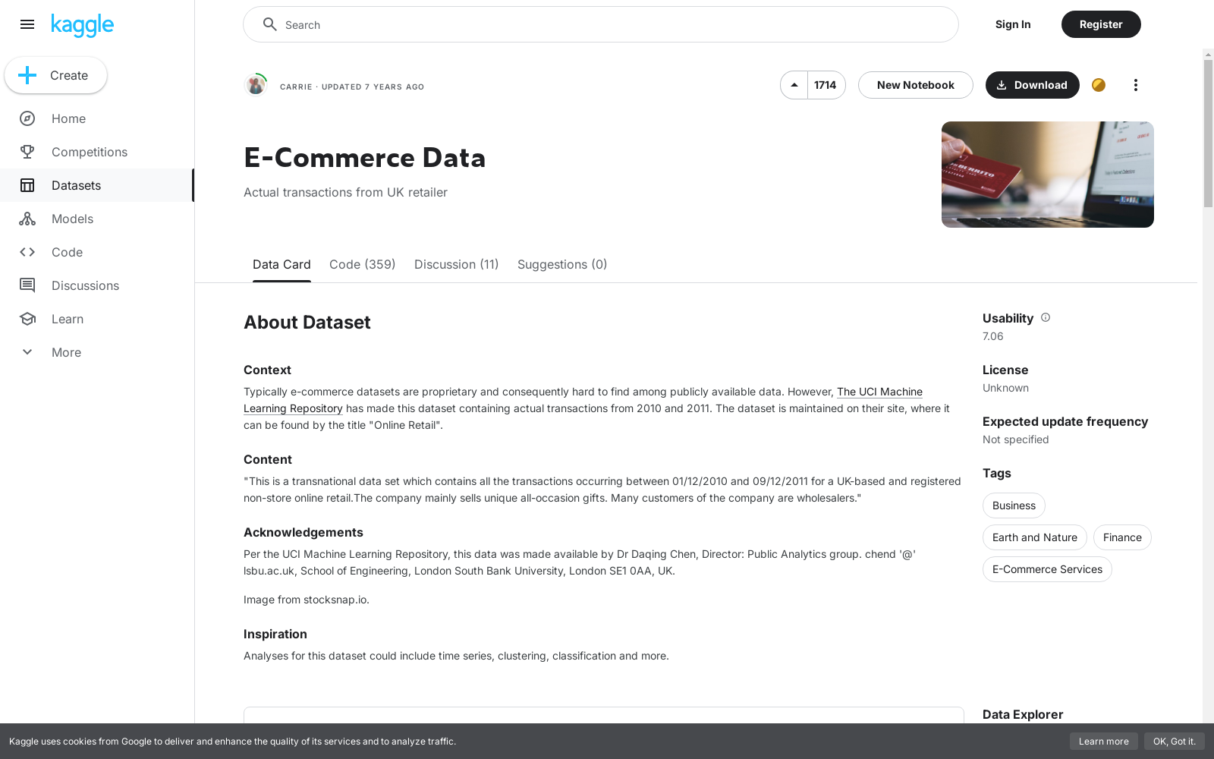Click the Register button
This screenshot has height=759, width=1214.
pos(1101,24)
